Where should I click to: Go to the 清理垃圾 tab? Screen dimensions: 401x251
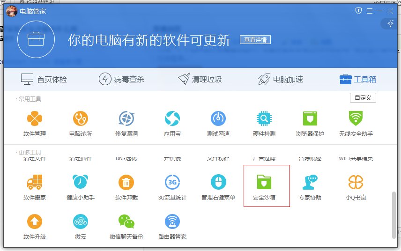coord(200,79)
